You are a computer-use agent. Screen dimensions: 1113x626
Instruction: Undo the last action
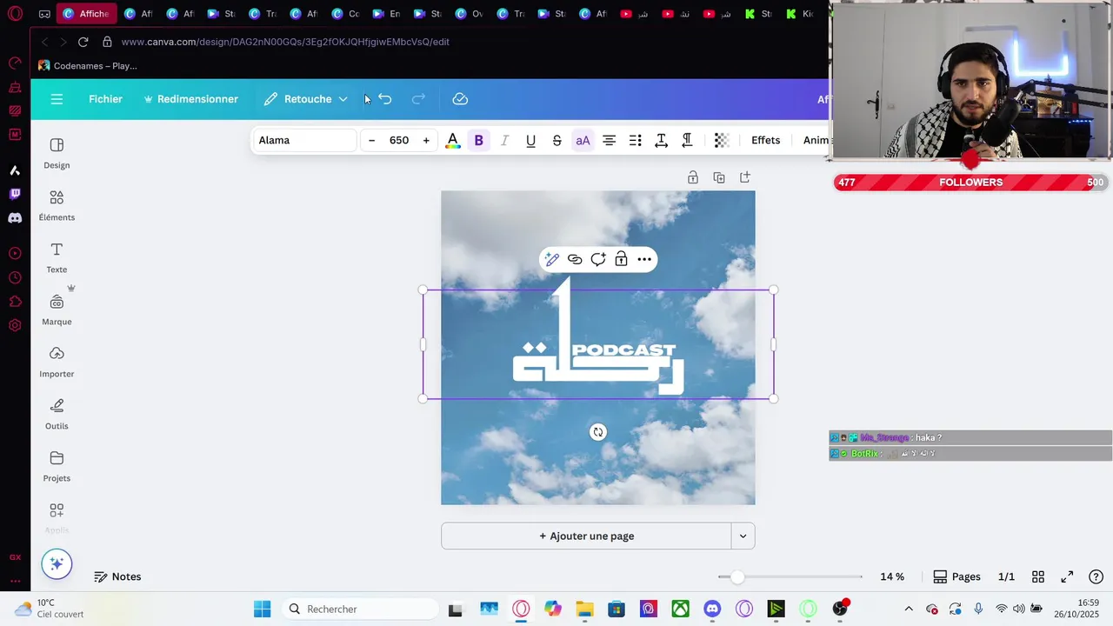[x=385, y=99]
